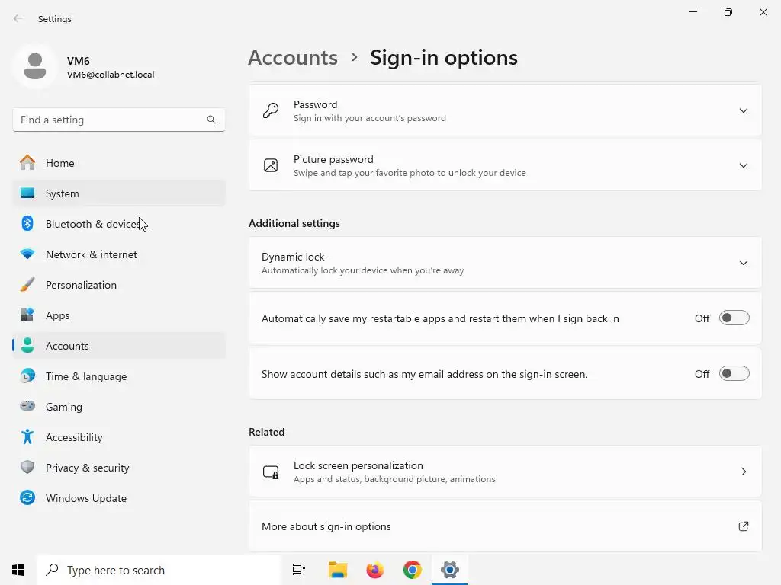This screenshot has height=585, width=781.
Task: Go back with the Settings back arrow
Action: (18, 19)
